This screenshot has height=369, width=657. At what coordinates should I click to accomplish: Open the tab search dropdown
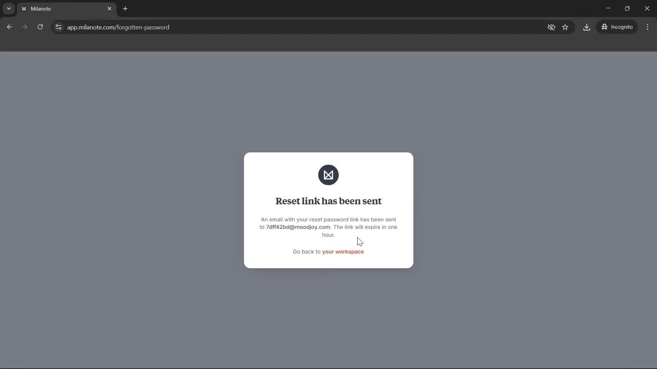(x=9, y=9)
